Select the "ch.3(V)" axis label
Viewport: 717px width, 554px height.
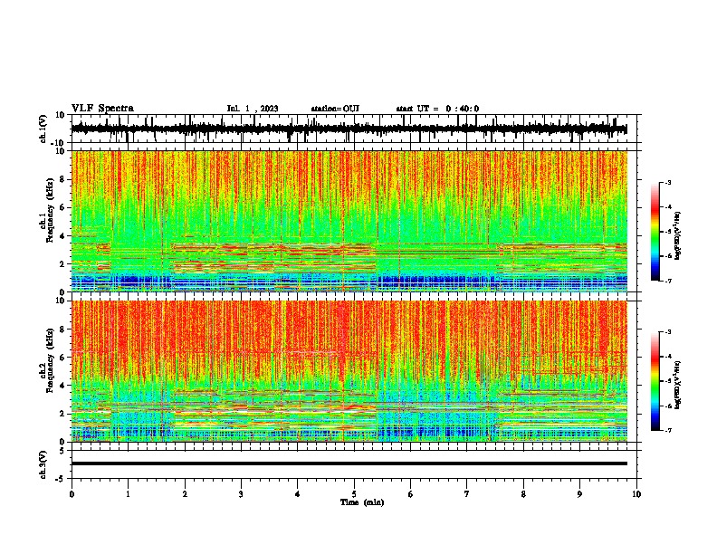coord(43,464)
